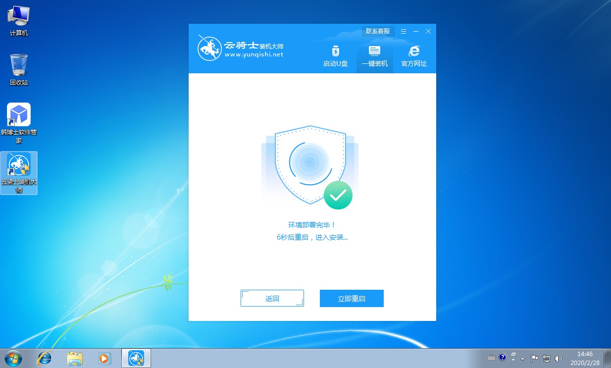Viewport: 611px width, 368px height.
Task: Close the 云骑士装机大师 window
Action: coord(428,31)
